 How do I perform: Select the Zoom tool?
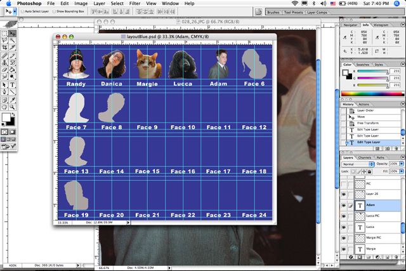12,107
